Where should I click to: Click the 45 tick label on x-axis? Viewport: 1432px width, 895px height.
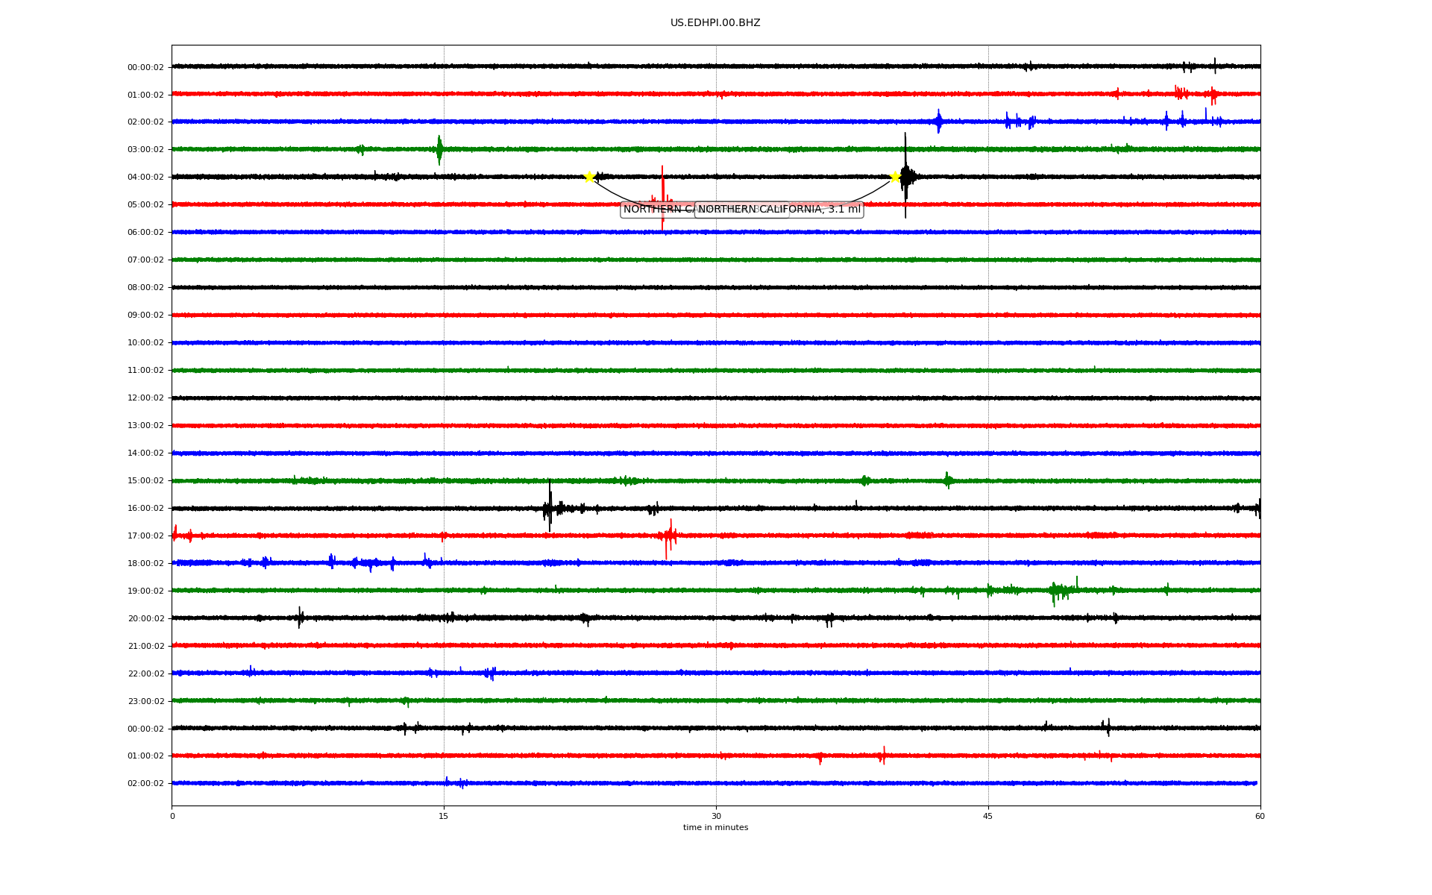tap(988, 816)
